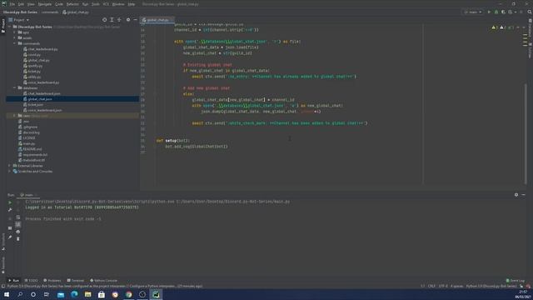
Task: Select requirements.txt in project tree
Action: click(x=35, y=154)
